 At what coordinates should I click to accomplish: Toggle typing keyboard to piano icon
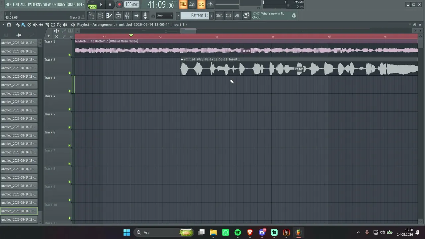click(183, 4)
